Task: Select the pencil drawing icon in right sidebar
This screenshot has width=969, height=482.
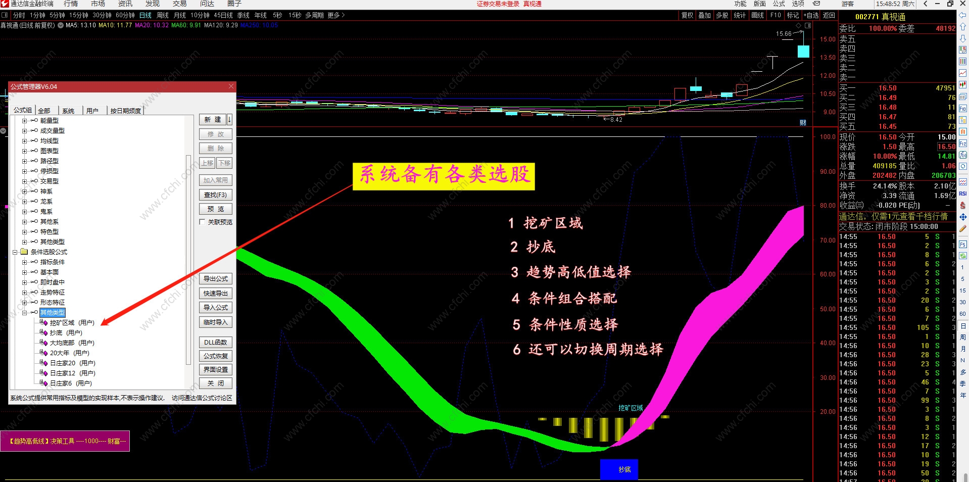Action: [963, 228]
